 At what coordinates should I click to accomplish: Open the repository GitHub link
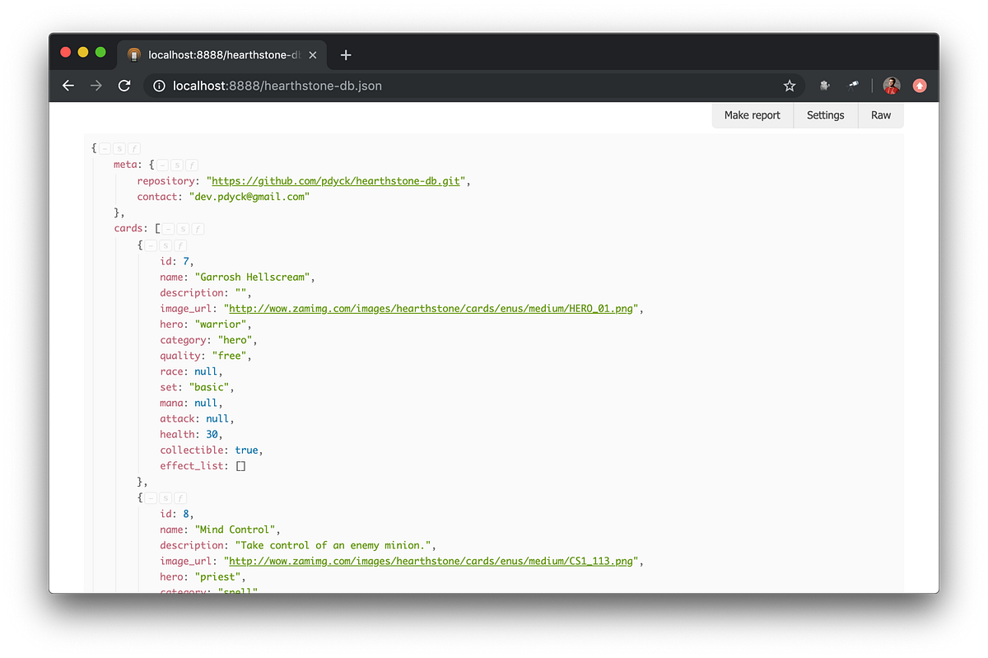338,180
